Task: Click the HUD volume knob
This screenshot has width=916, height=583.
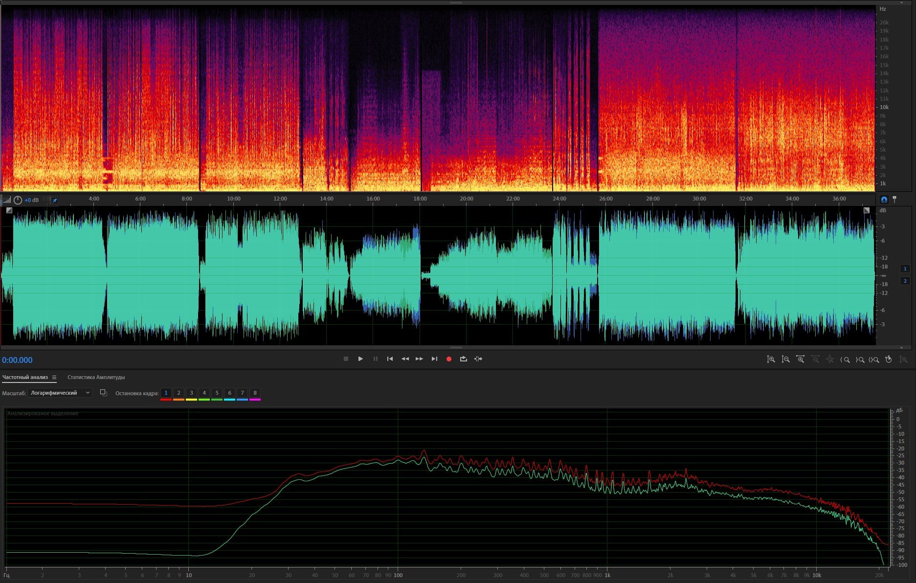Action: coord(18,200)
